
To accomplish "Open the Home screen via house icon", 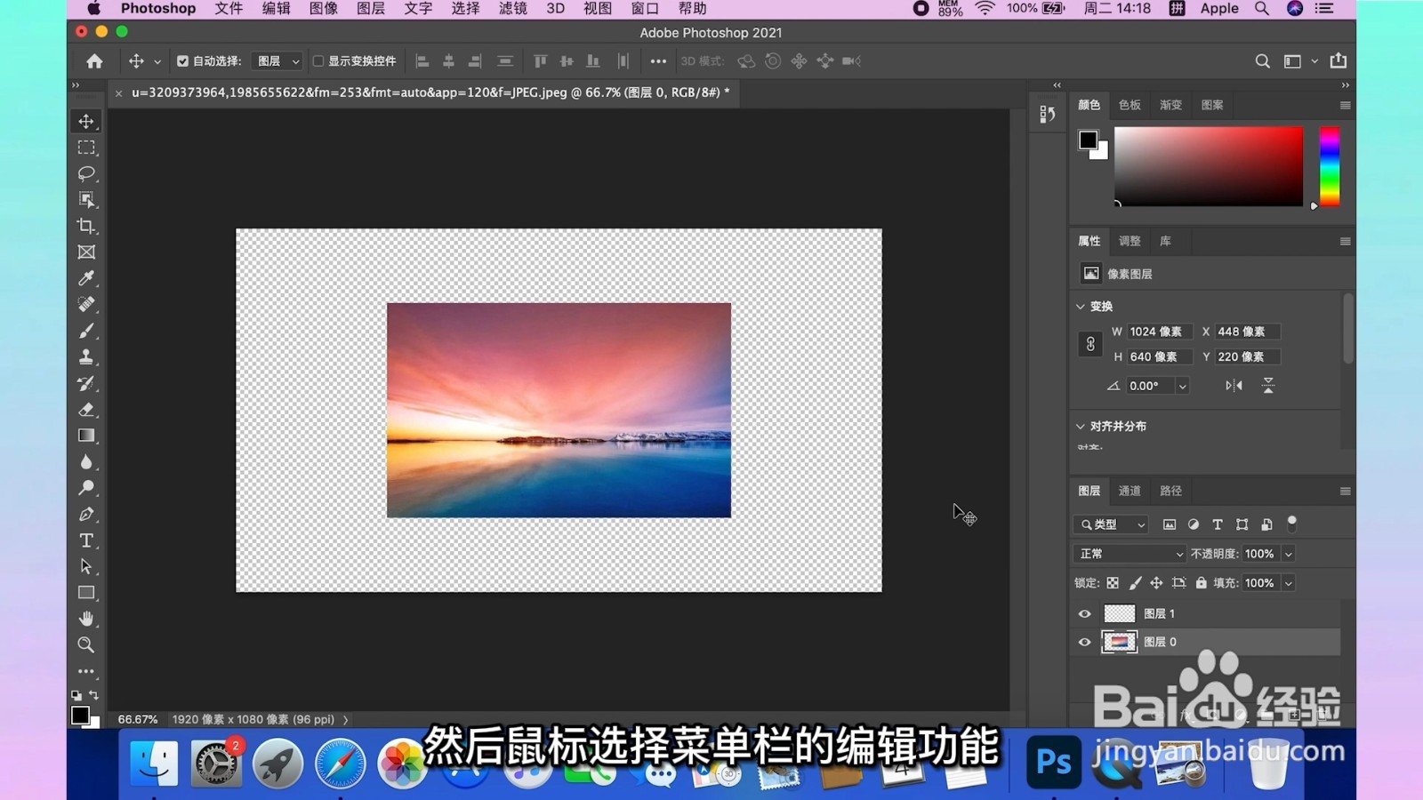I will point(94,61).
